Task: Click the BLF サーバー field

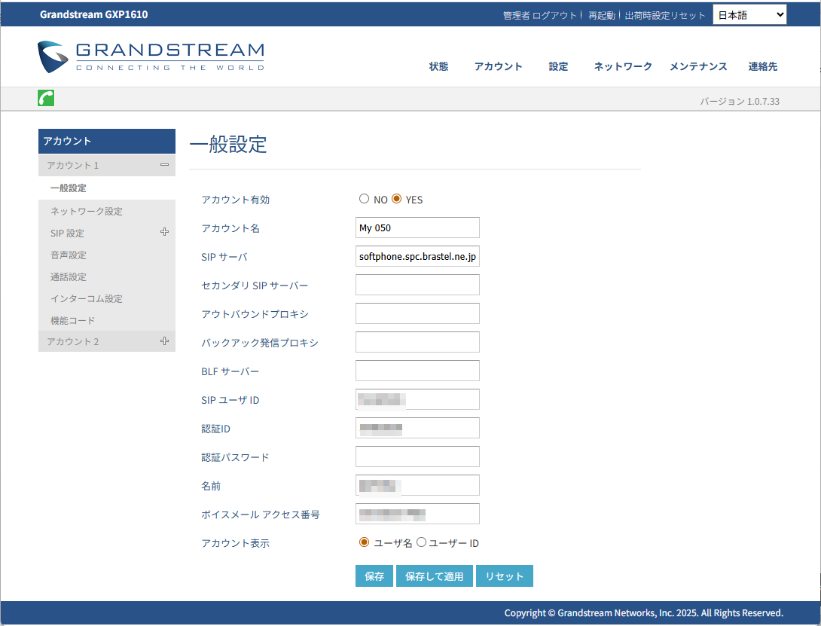Action: pyautogui.click(x=417, y=371)
